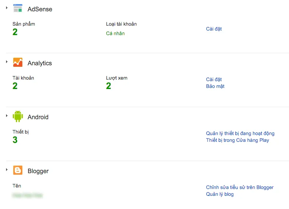Open AdSense 'Cài đặt' settings link

pos(214,29)
